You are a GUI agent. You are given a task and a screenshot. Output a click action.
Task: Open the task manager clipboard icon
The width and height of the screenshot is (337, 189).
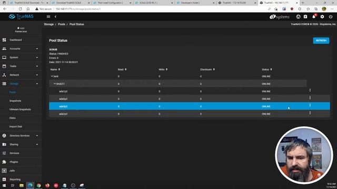[305, 17]
